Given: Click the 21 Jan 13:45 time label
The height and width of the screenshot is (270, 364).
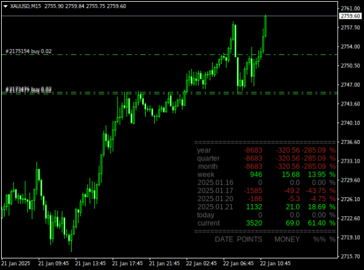Looking at the screenshot, I should point(90,264).
